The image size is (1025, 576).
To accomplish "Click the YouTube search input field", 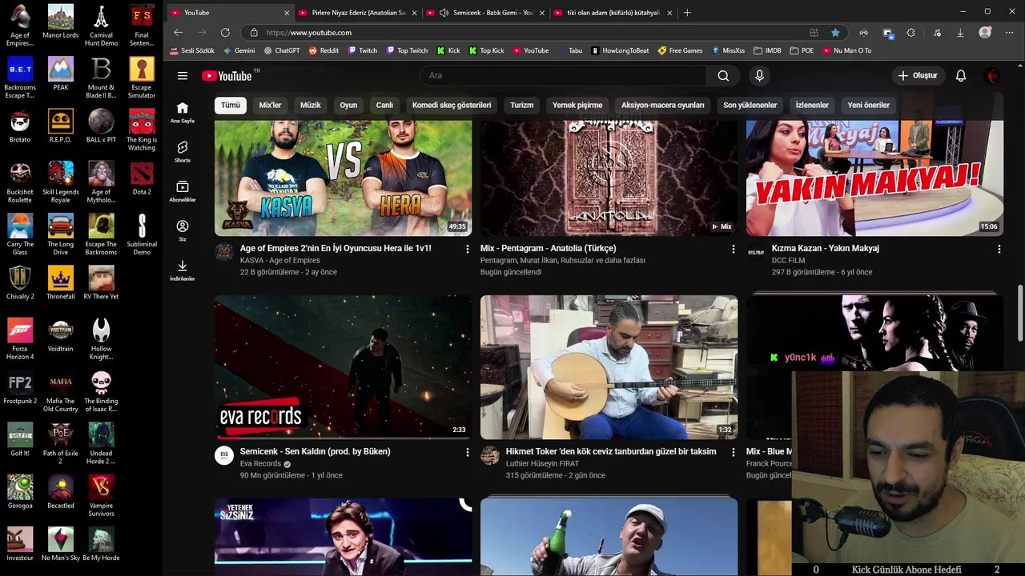I will (564, 75).
